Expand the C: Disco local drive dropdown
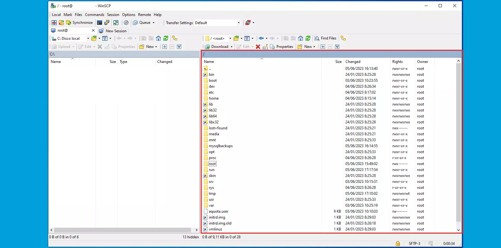The image size is (501, 248). (x=88, y=39)
